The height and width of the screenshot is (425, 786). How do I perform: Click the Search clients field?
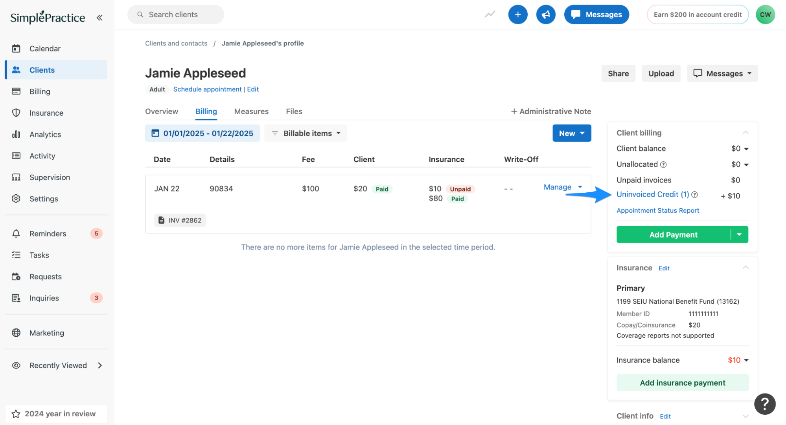176,15
